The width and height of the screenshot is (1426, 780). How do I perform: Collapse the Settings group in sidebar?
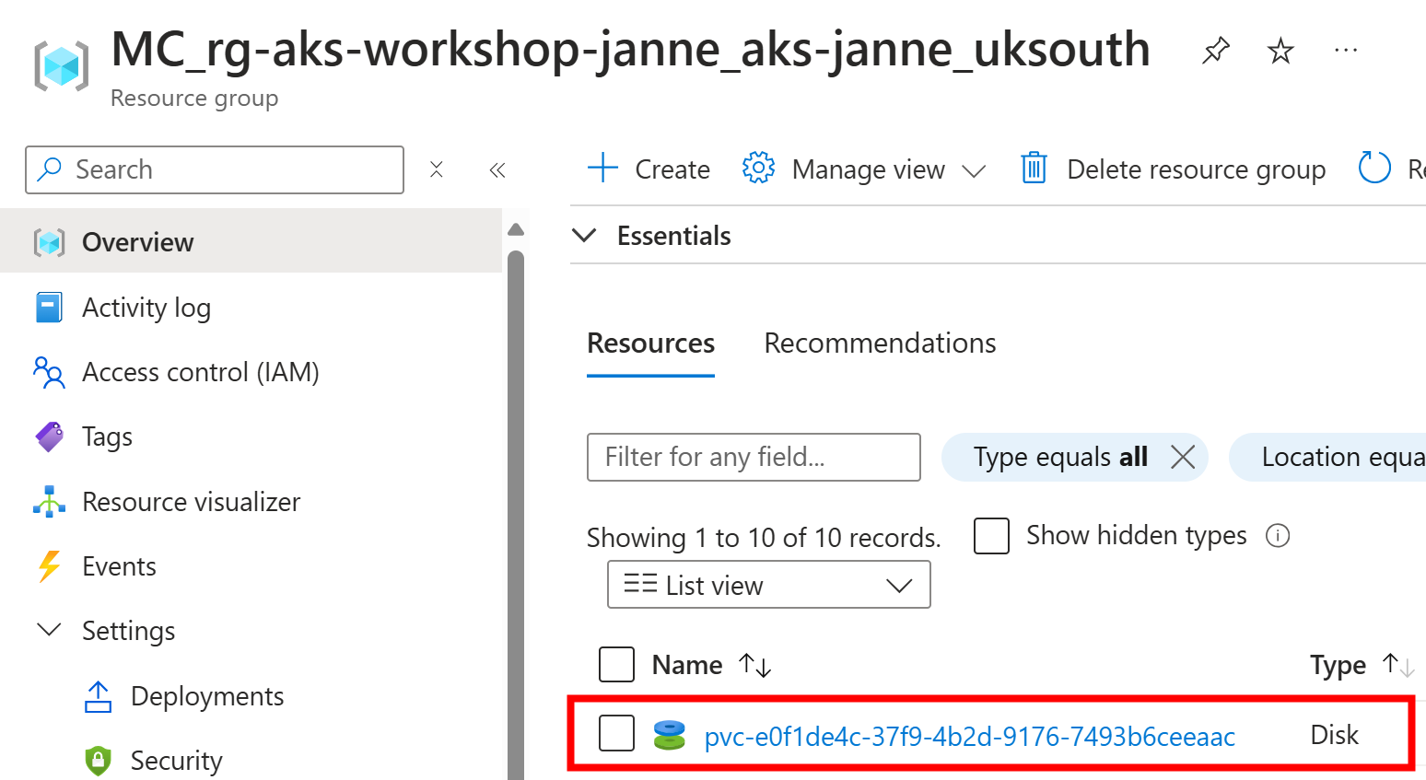pyautogui.click(x=48, y=630)
